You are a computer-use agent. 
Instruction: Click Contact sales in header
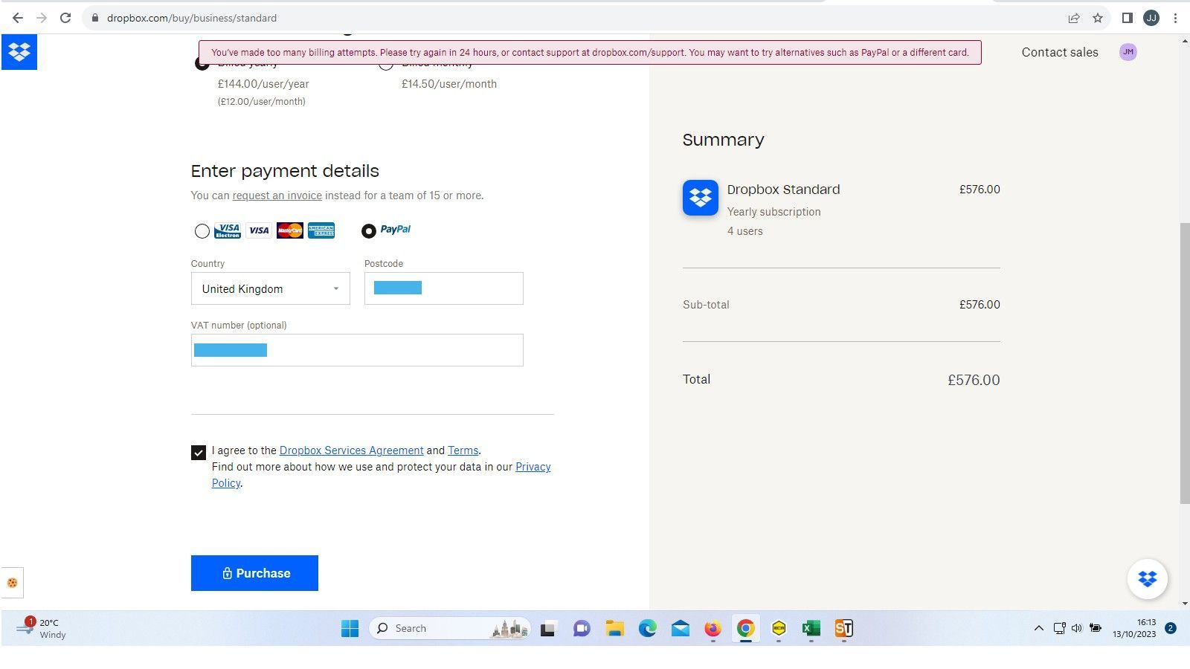pyautogui.click(x=1059, y=52)
